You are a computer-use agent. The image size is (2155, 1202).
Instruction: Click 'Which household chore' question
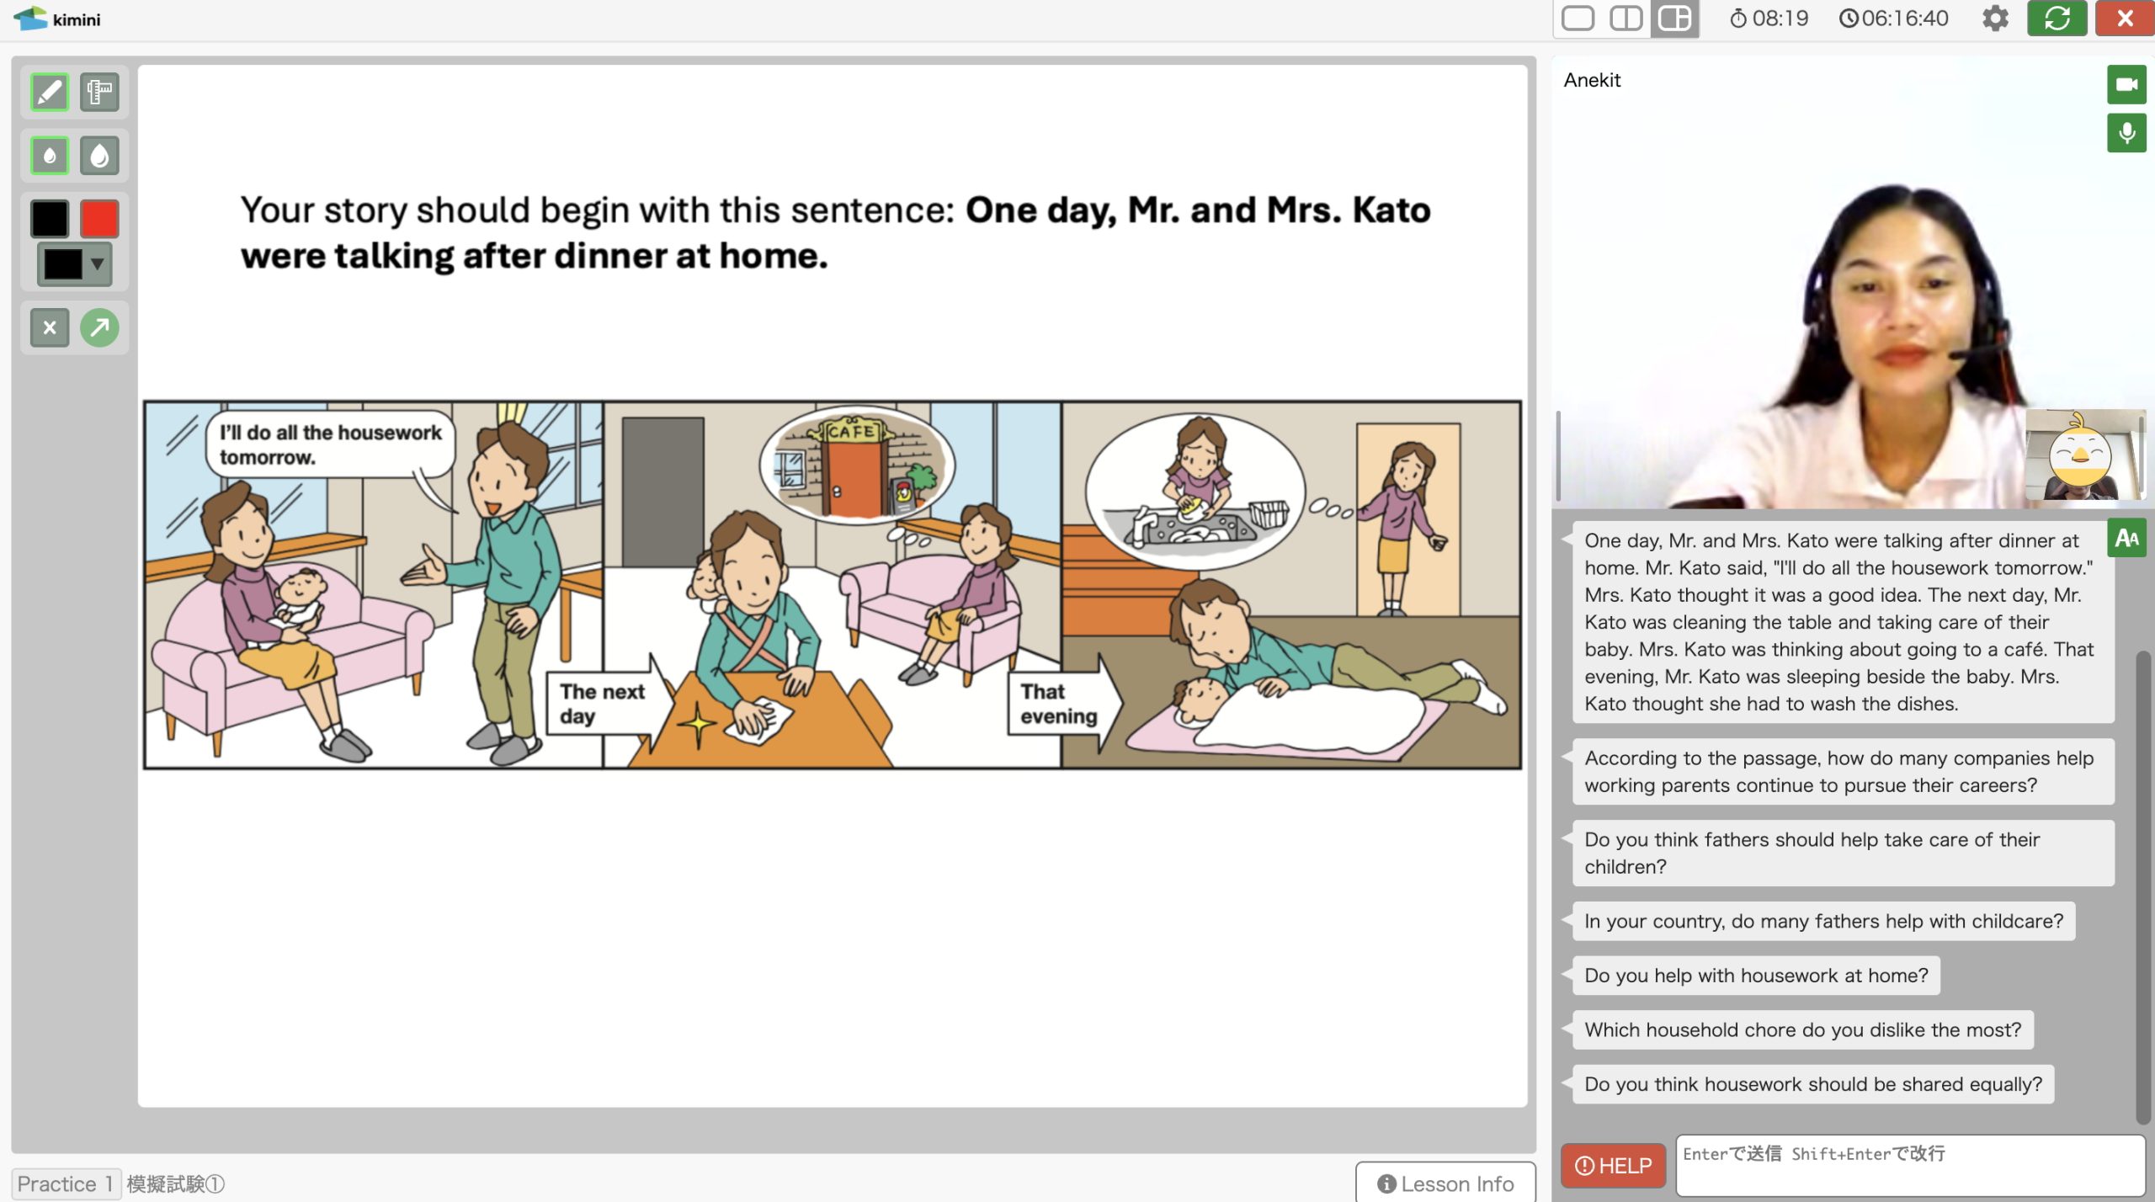tap(1802, 1029)
